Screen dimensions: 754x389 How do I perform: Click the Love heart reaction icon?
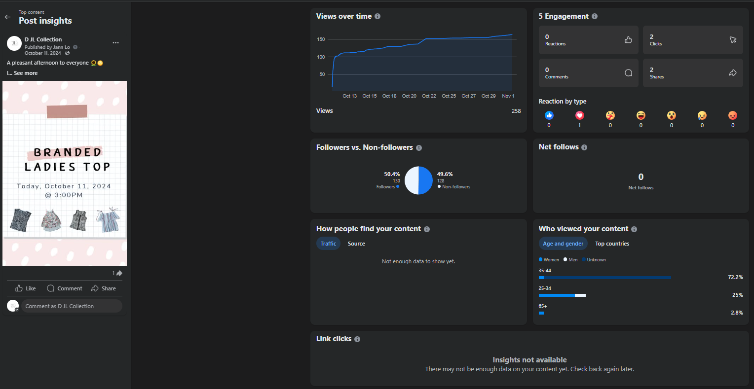tap(579, 115)
